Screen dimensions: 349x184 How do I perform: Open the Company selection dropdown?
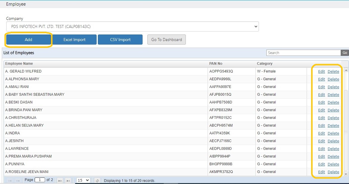click(x=132, y=26)
